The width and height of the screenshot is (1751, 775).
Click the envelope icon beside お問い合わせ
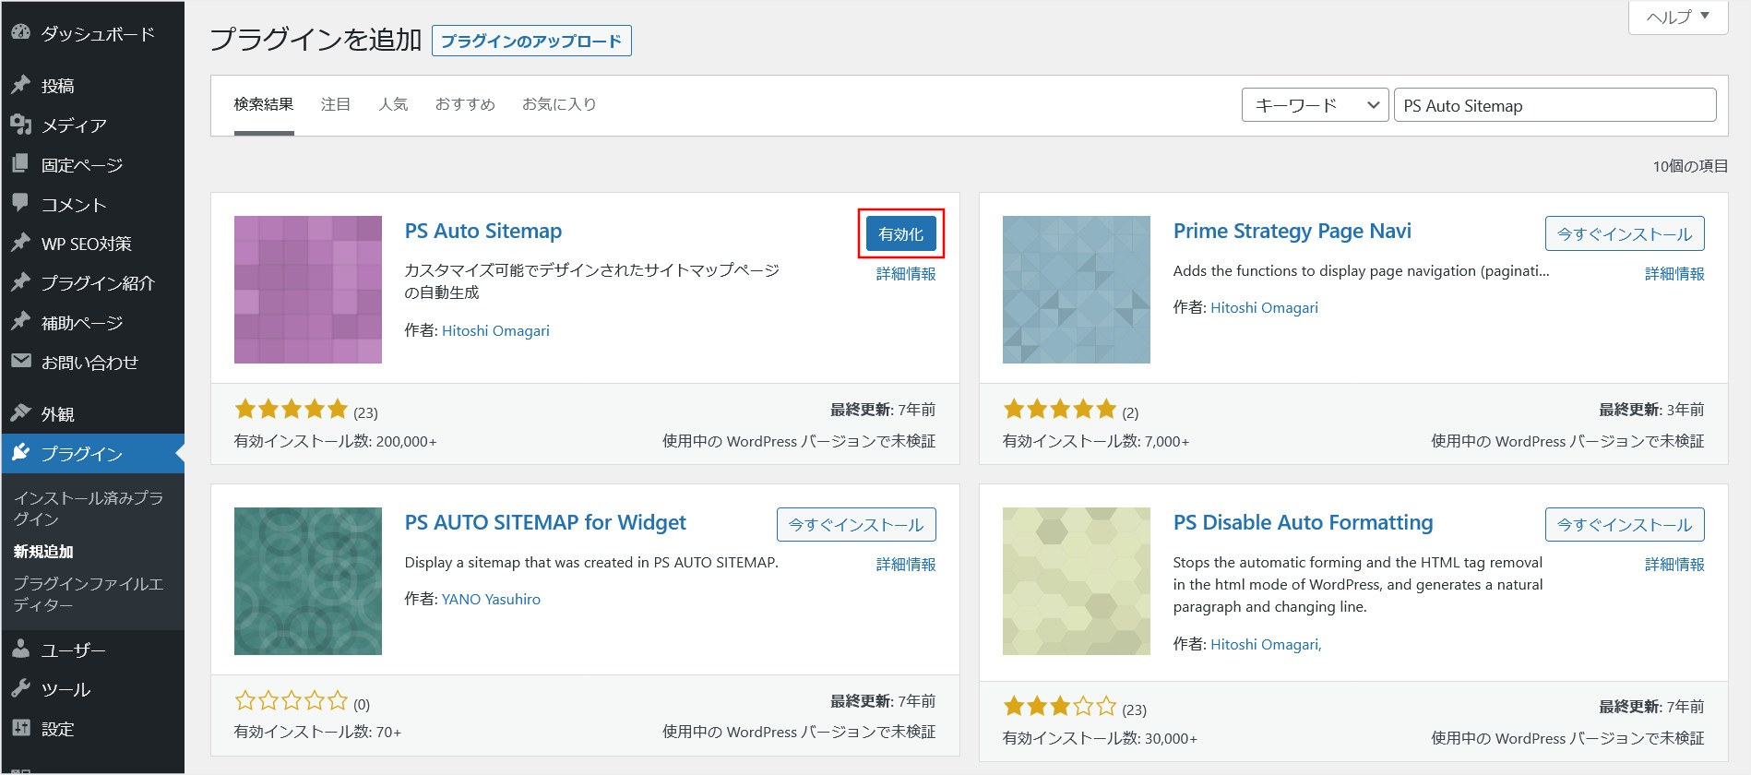[20, 362]
